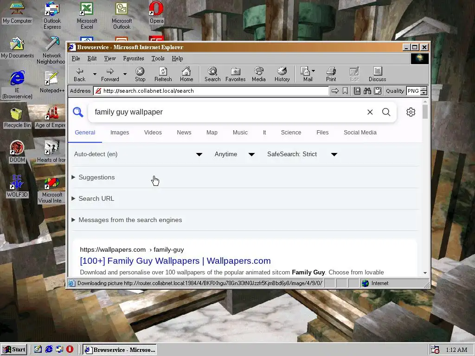Click the Opera icon in the quick launch bar
The height and width of the screenshot is (356, 475).
pyautogui.click(x=70, y=350)
